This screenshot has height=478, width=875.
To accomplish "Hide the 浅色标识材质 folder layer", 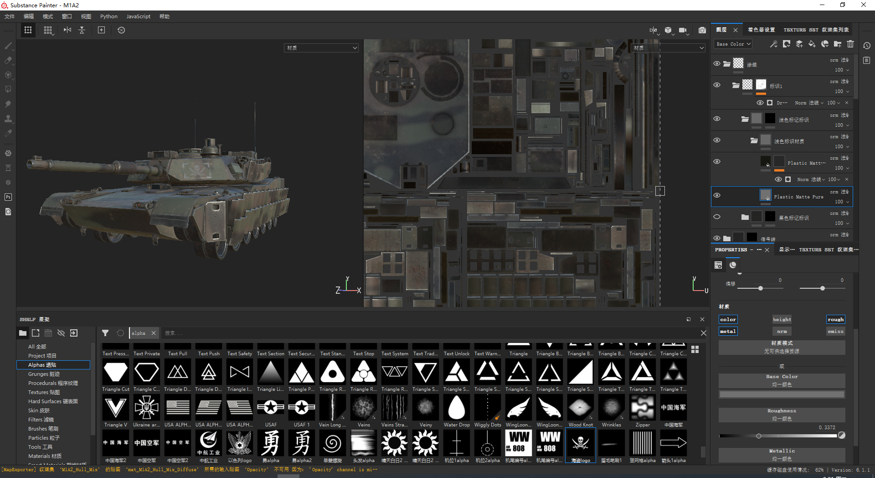I will 717,140.
